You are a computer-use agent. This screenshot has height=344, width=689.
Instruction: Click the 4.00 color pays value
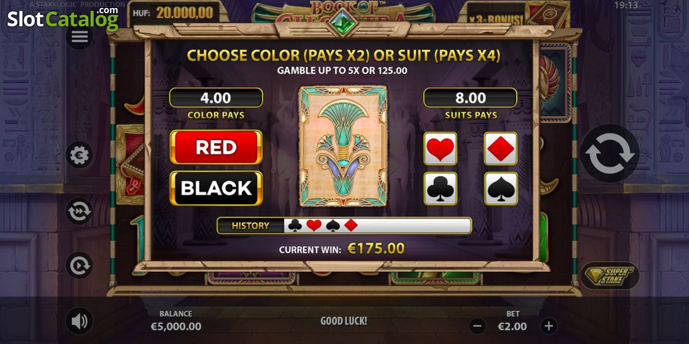216,97
